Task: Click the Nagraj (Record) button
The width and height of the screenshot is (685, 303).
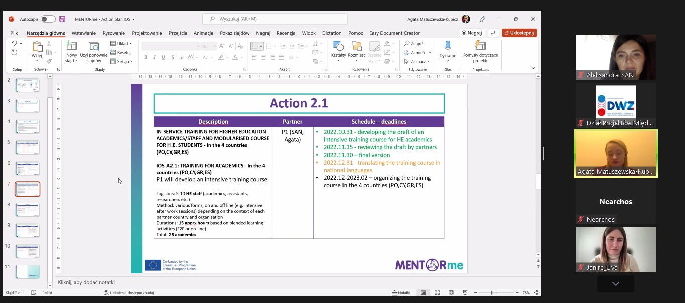Action: pyautogui.click(x=471, y=33)
